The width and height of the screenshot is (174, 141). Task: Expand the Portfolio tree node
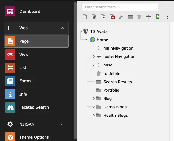point(94,90)
